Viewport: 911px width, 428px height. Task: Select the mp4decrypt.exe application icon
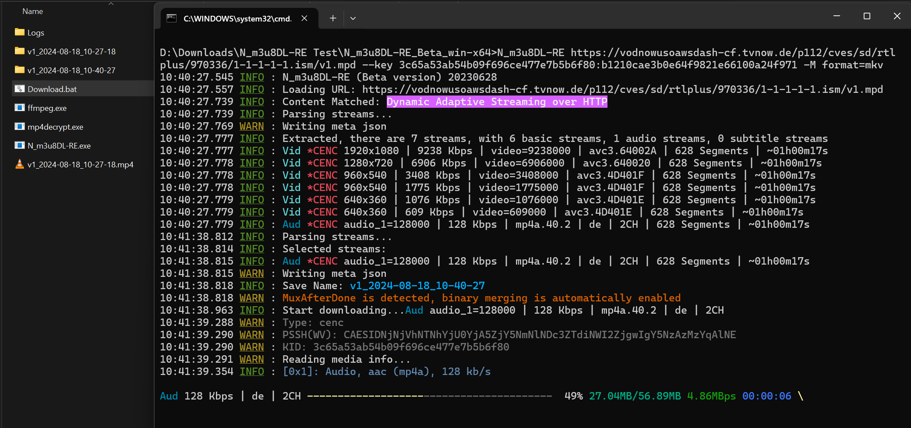[x=19, y=127]
